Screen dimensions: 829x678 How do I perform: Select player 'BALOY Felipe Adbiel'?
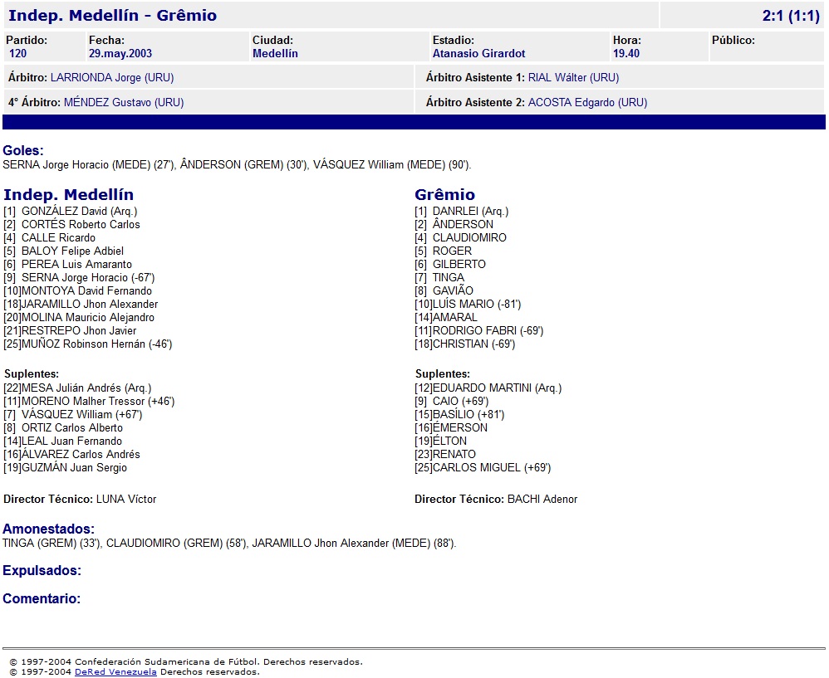[72, 251]
